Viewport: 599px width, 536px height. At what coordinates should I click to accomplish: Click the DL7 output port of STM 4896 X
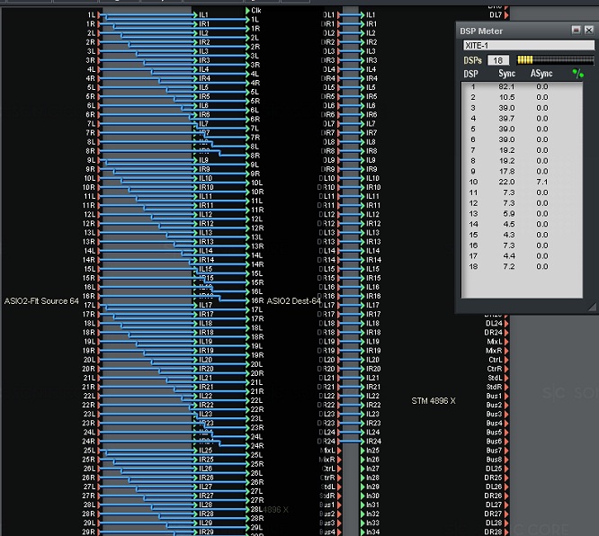pyautogui.click(x=506, y=15)
